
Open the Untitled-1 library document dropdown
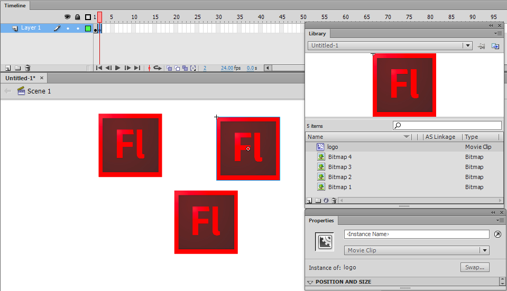tap(467, 46)
